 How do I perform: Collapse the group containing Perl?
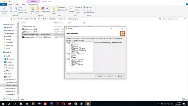click(x=67, y=54)
